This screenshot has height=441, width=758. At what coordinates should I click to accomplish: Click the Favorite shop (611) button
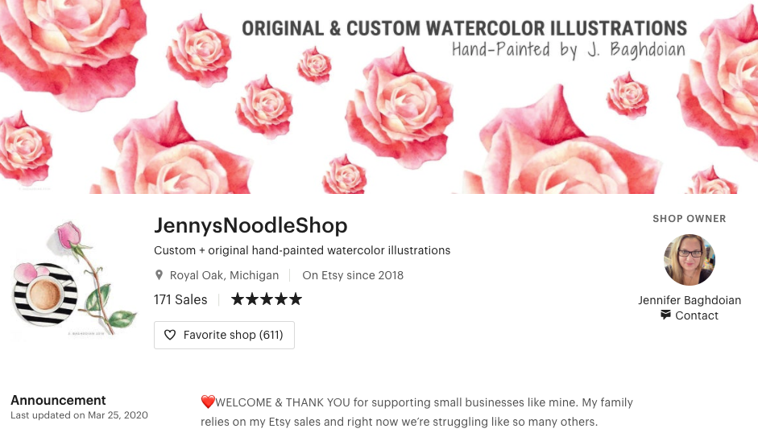[x=224, y=335]
